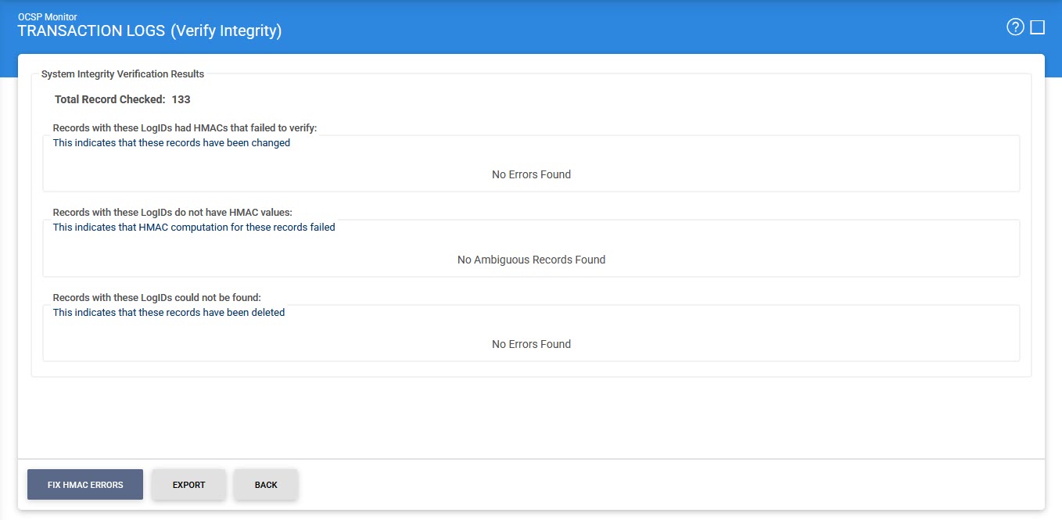Select the 'records have been deleted' note
This screenshot has height=520, width=1062.
tap(169, 313)
